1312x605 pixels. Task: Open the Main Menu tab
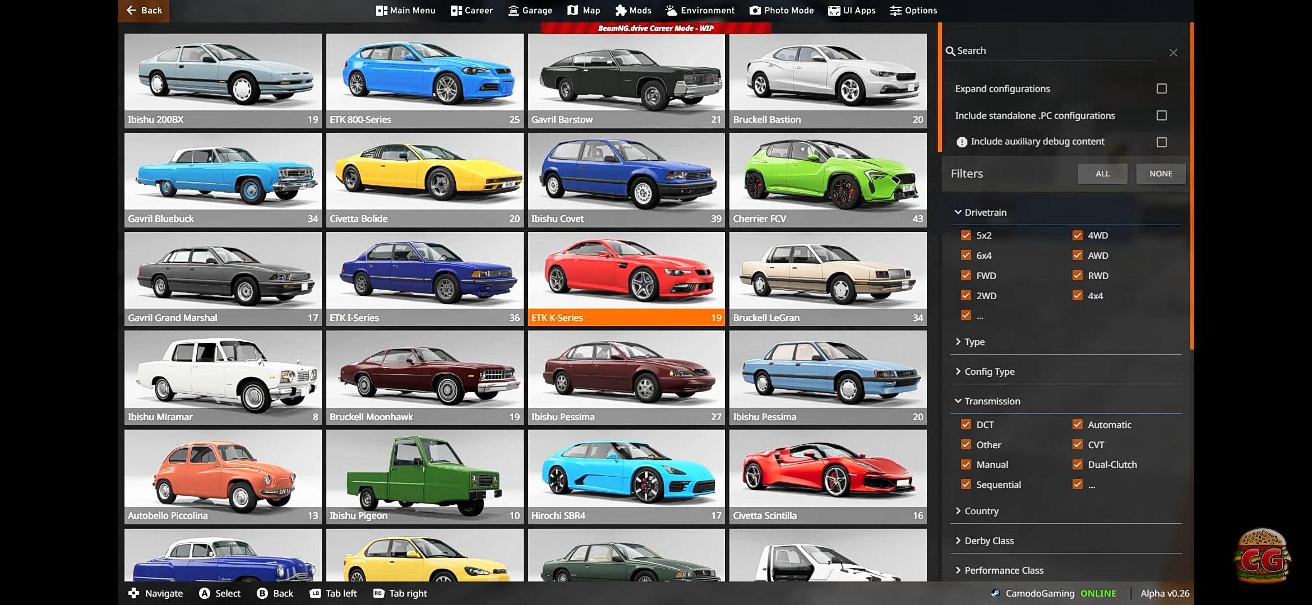[405, 11]
